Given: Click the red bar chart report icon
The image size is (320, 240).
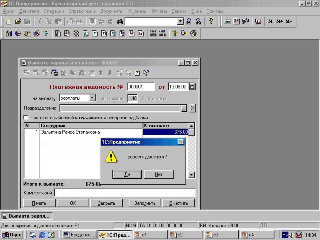Looking at the screenshot, I should pos(141,34).
